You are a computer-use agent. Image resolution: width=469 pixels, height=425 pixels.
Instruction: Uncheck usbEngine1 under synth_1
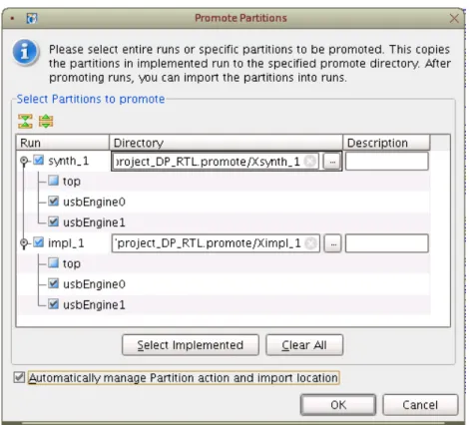coord(53,221)
